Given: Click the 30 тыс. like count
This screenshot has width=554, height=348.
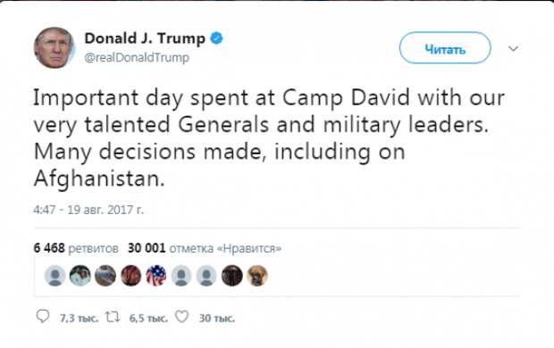Looking at the screenshot, I should coord(217,319).
